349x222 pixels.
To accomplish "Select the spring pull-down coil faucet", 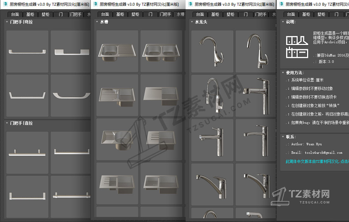I will click(212, 96).
